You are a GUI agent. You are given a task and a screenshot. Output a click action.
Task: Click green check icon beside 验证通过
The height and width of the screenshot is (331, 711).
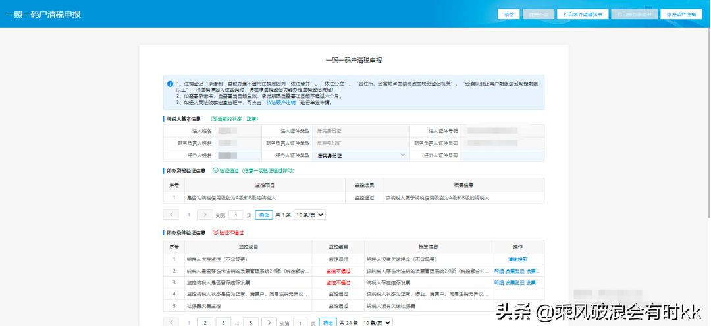tap(215, 171)
